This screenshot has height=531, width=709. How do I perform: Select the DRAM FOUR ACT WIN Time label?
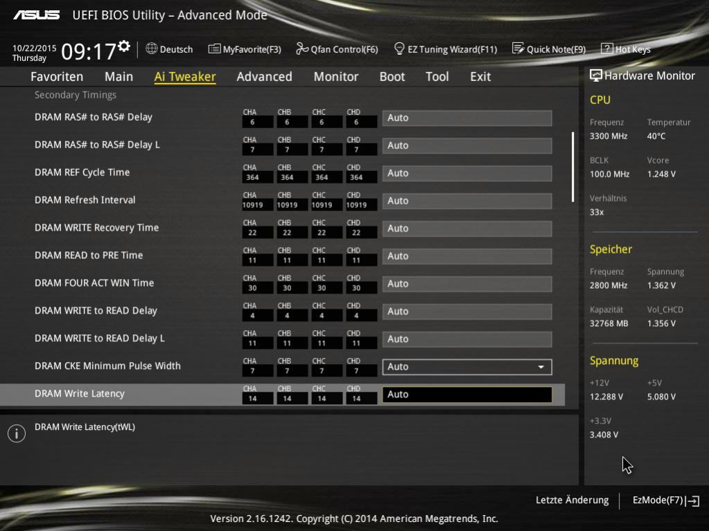(94, 283)
